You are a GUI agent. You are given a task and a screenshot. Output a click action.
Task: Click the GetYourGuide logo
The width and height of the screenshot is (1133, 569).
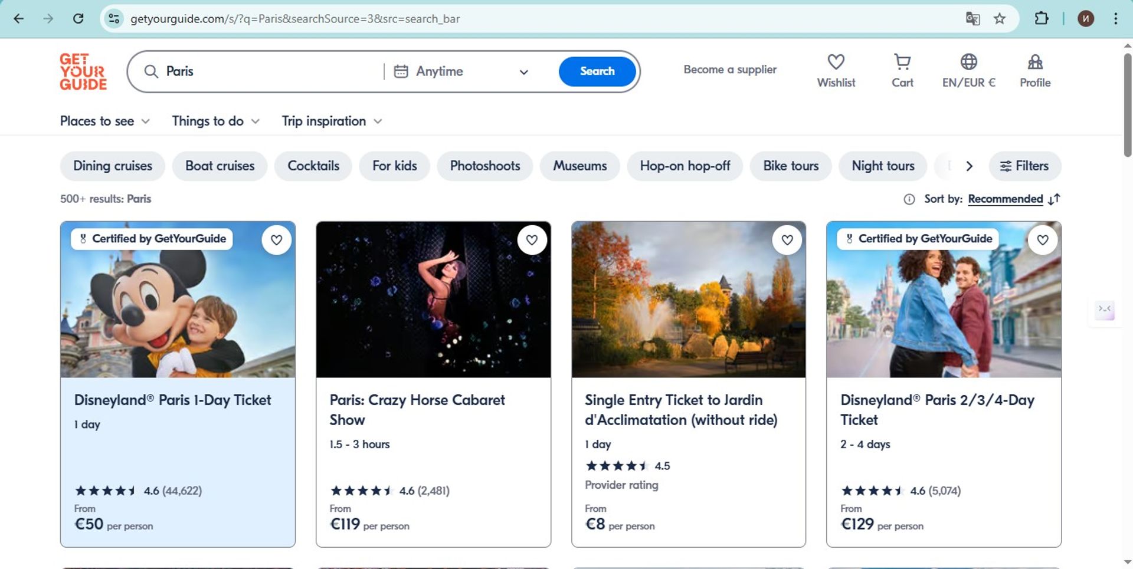[x=83, y=72]
